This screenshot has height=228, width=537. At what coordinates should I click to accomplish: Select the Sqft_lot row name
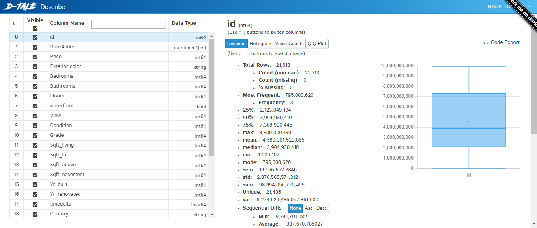pyautogui.click(x=59, y=155)
